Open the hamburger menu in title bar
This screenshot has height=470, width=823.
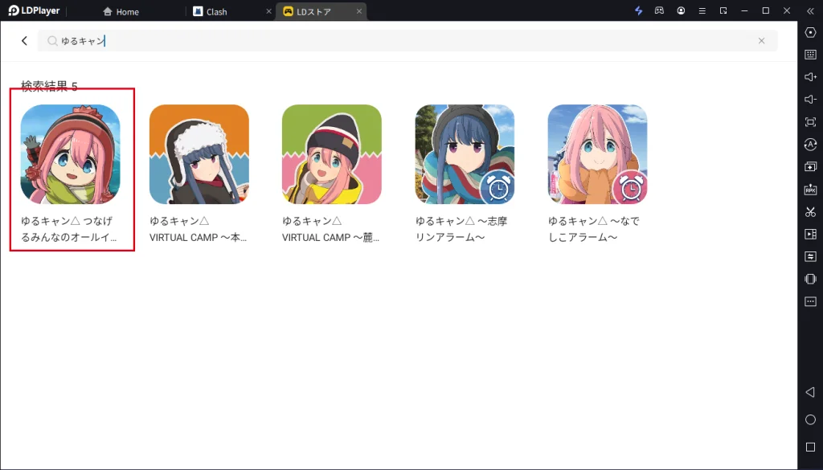[702, 10]
